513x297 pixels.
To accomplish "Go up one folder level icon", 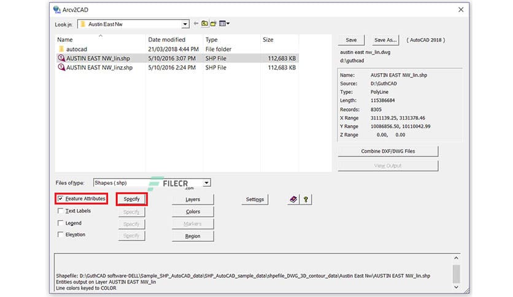I will (x=204, y=23).
